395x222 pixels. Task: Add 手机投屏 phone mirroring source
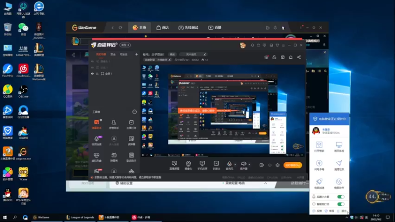click(202, 165)
